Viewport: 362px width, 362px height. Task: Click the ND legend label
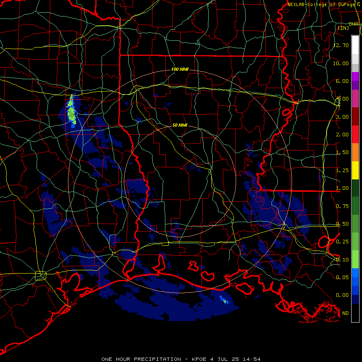pyautogui.click(x=346, y=313)
